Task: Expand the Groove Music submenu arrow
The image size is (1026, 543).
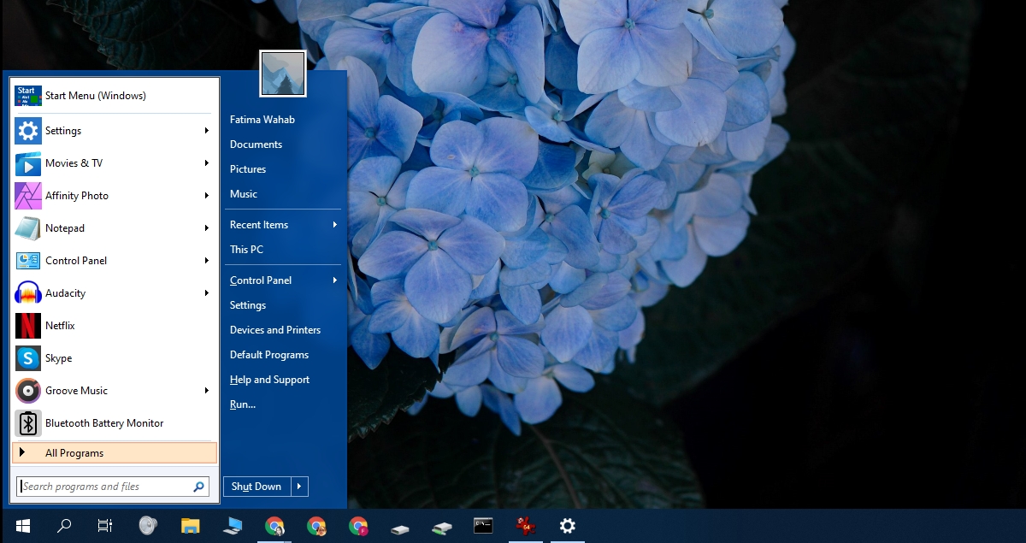Action: coord(207,391)
